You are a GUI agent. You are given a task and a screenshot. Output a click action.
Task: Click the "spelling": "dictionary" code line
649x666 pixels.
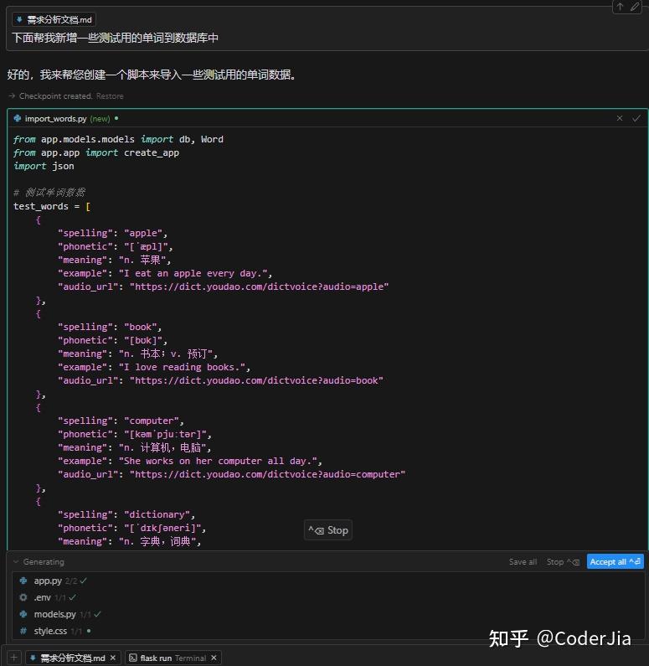point(126,515)
